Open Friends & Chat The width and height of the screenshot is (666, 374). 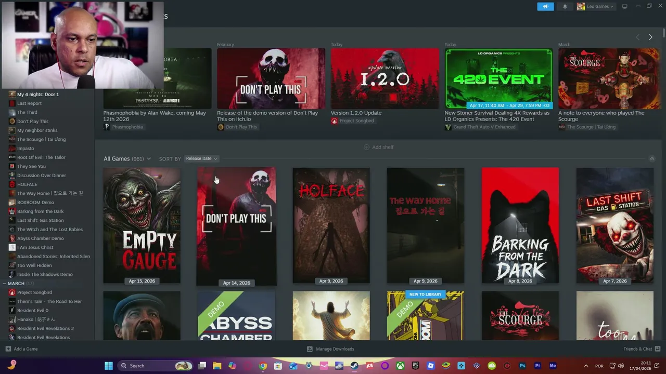pyautogui.click(x=642, y=349)
